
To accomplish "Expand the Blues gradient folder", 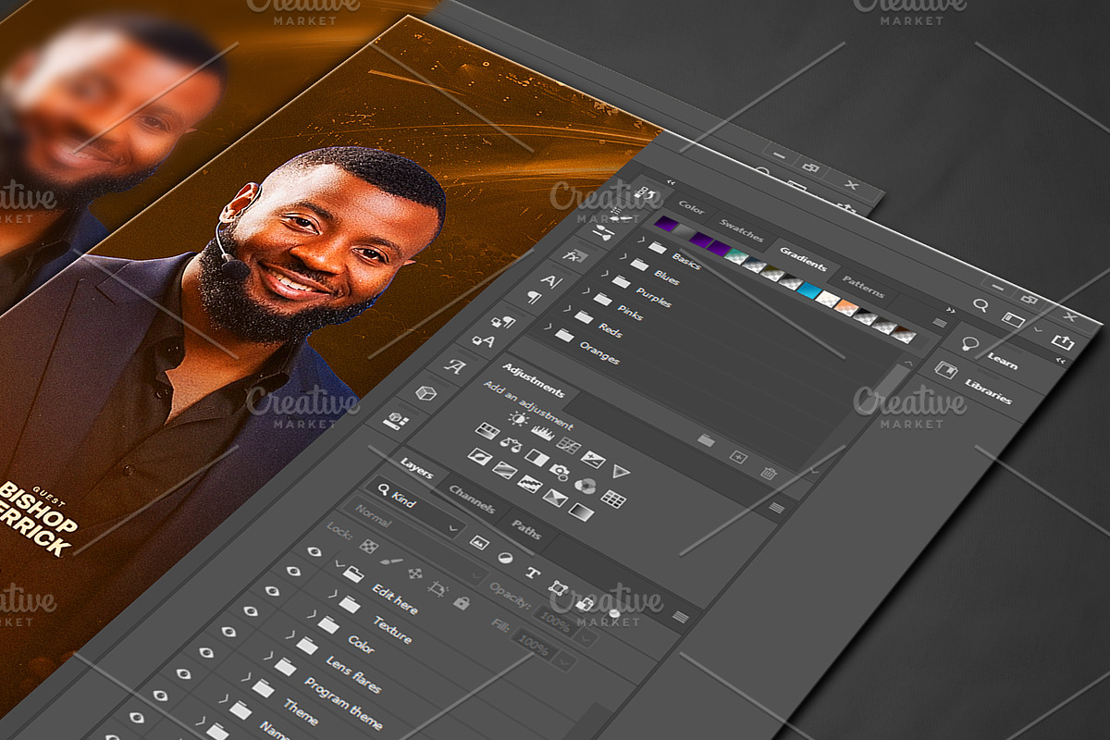I will pyautogui.click(x=623, y=258).
